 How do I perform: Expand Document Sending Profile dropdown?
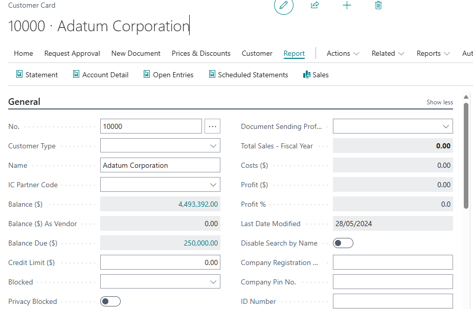click(393, 126)
